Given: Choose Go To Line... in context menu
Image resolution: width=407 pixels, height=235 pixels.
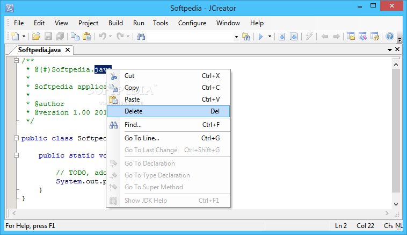Looking at the screenshot, I should 168,138.
